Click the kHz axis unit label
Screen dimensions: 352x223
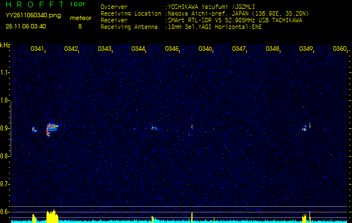5,45
